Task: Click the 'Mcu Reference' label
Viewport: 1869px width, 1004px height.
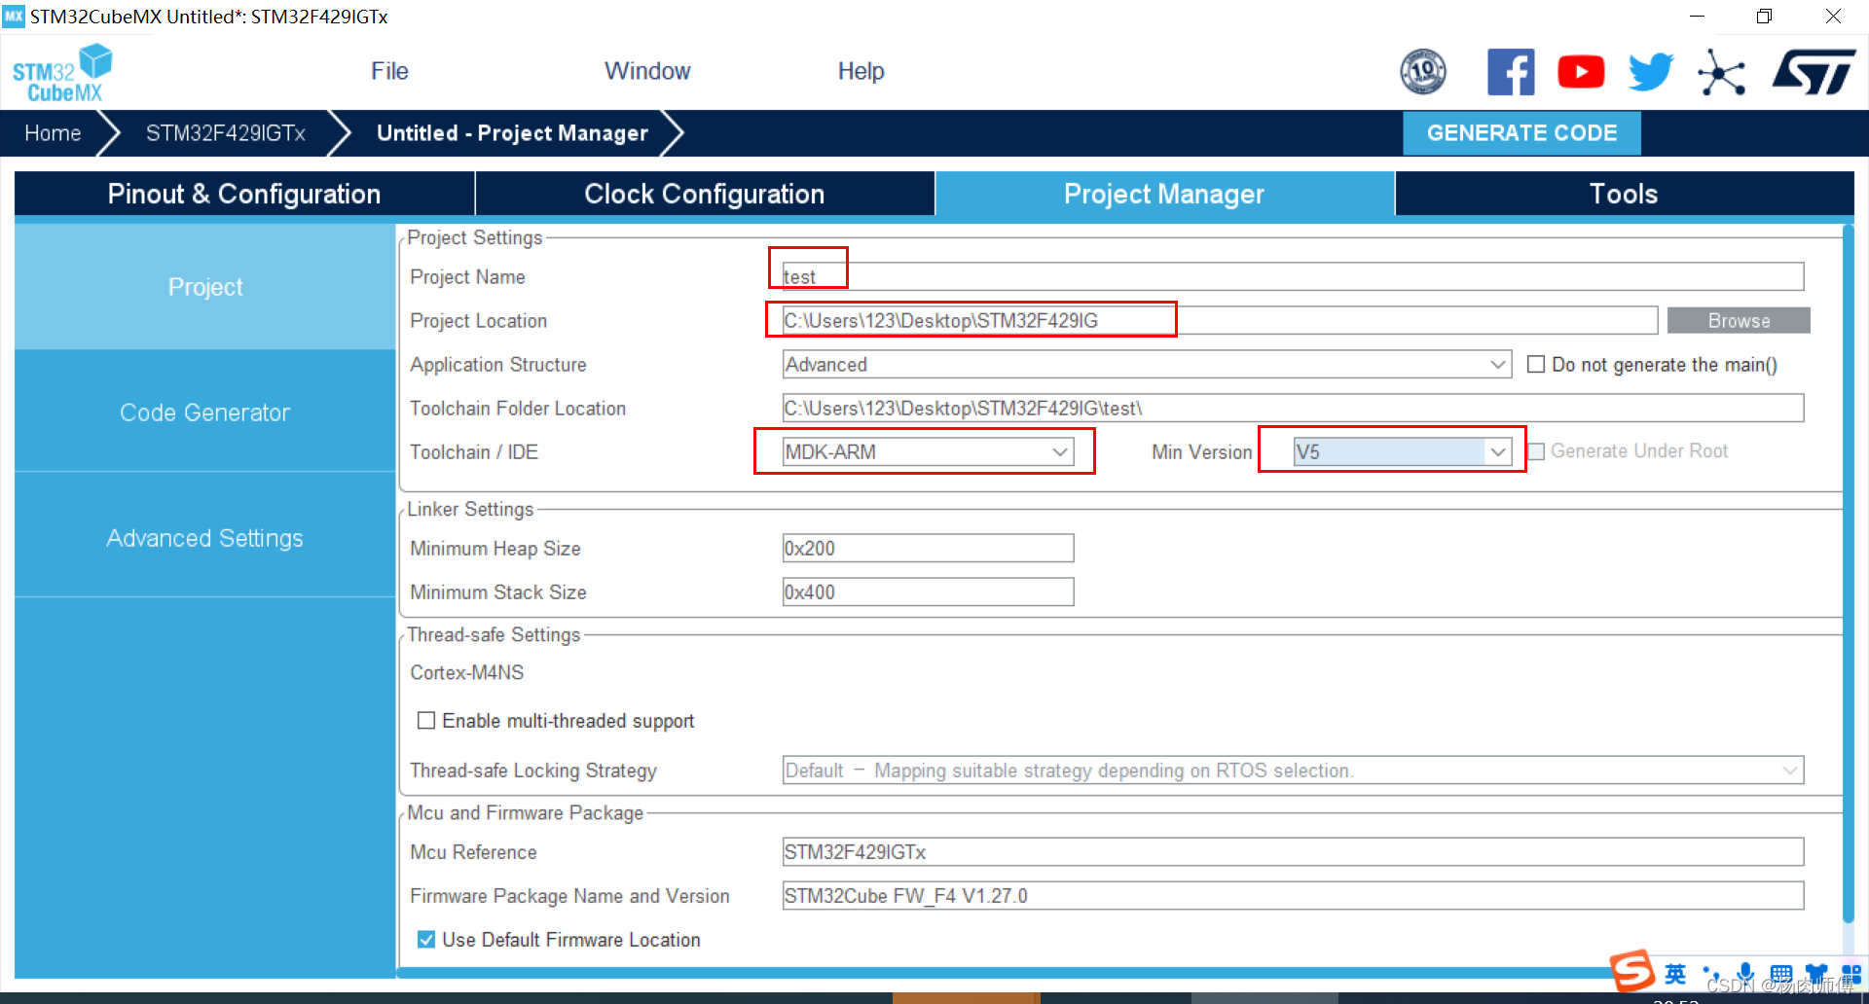Action: point(473,852)
